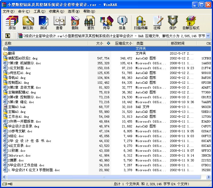
Task: Click the 自解压格式 (SFX) icon
Action: [191, 23]
